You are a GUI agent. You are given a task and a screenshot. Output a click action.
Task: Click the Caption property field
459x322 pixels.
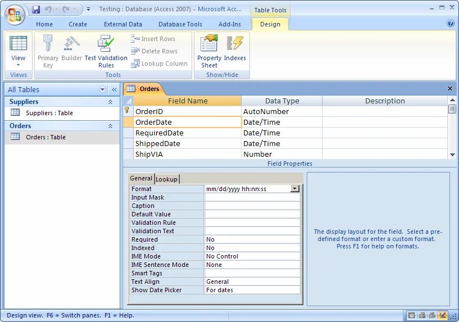click(252, 206)
